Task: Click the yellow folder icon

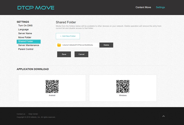Action: (x=59, y=45)
